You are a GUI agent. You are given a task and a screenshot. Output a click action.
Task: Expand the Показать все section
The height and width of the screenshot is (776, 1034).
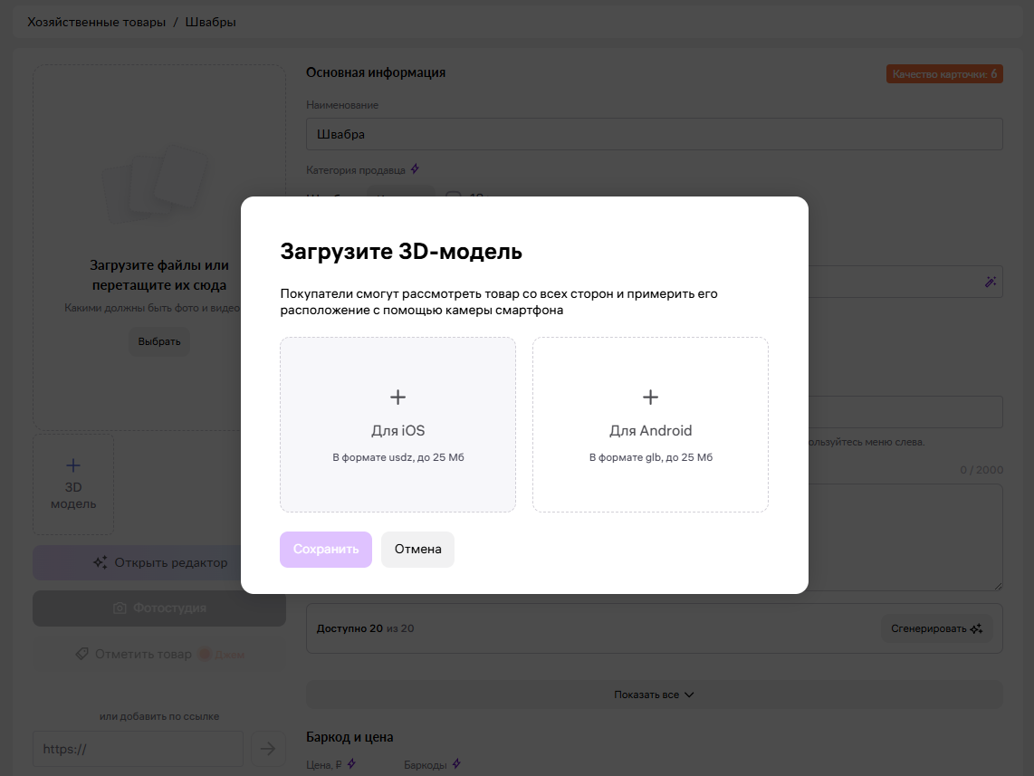654,695
